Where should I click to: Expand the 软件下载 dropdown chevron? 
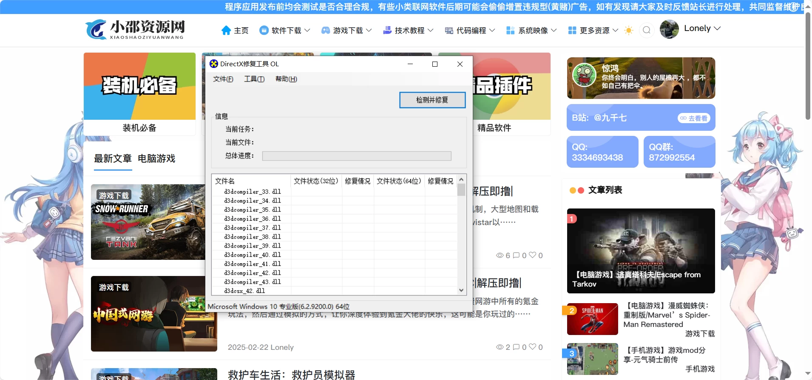[307, 30]
